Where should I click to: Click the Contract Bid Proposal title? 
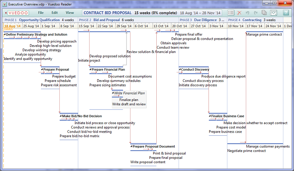(107, 13)
